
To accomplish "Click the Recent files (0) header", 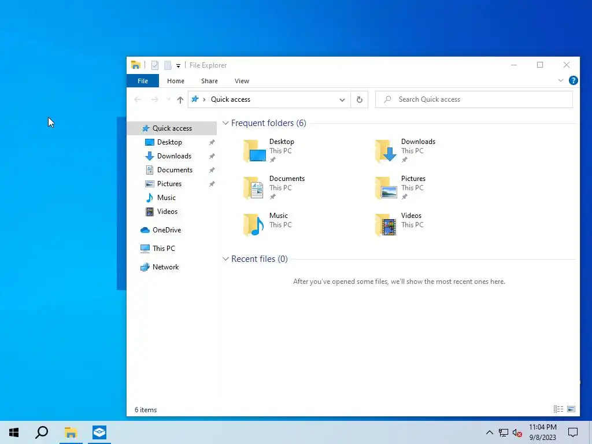I will tap(260, 259).
